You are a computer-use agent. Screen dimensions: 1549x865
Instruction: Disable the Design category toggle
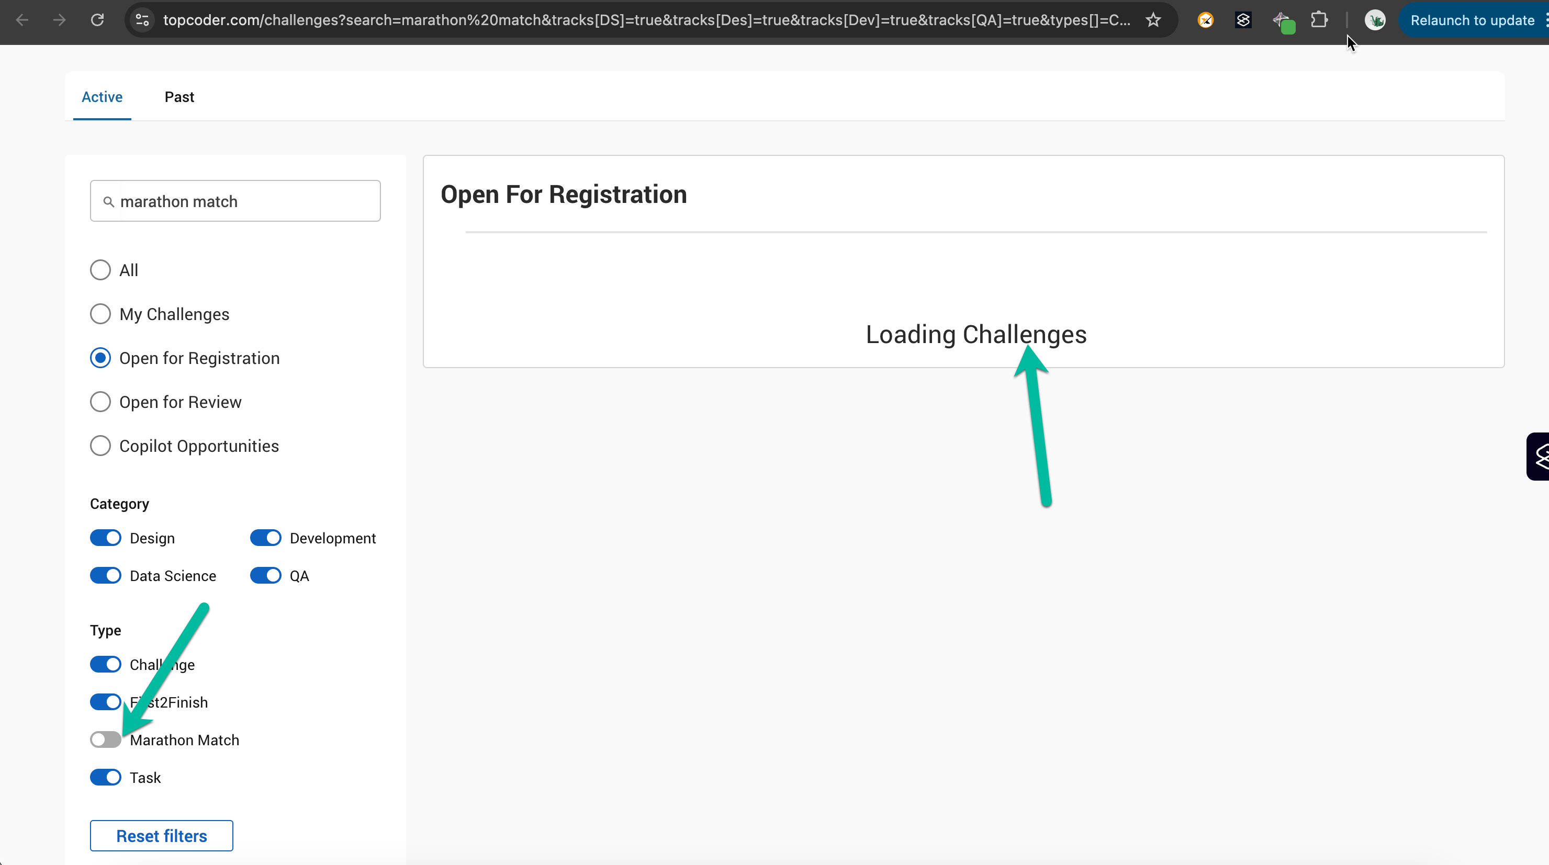[106, 538]
